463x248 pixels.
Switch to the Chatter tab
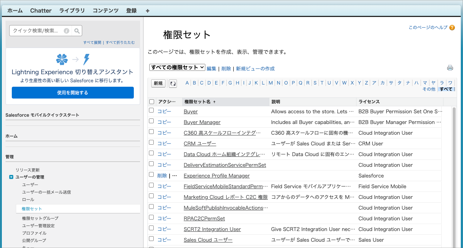pyautogui.click(x=41, y=11)
